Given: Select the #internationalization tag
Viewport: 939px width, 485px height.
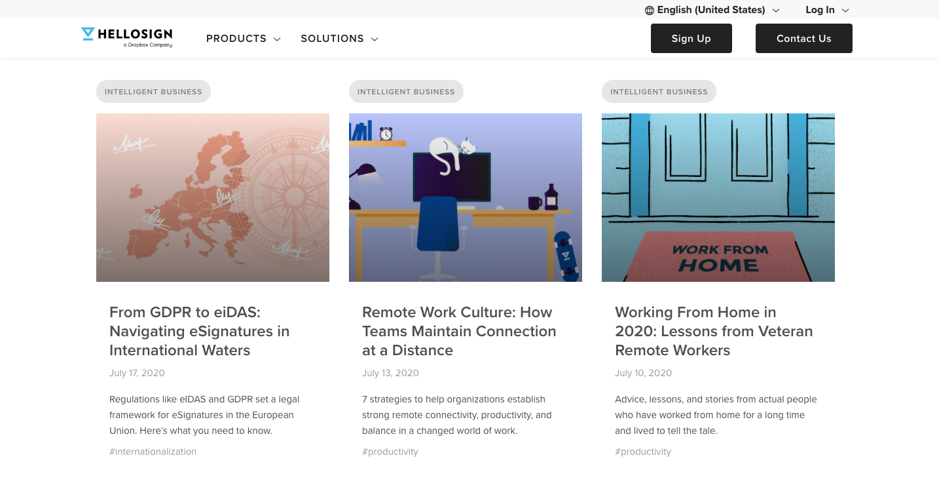Looking at the screenshot, I should click(x=153, y=452).
